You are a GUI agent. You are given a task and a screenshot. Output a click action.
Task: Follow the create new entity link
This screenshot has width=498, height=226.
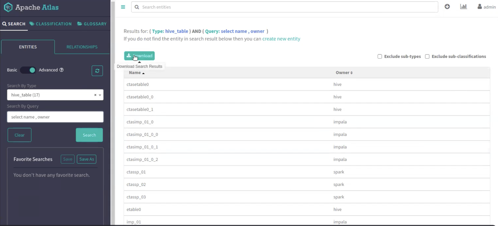coord(281,39)
